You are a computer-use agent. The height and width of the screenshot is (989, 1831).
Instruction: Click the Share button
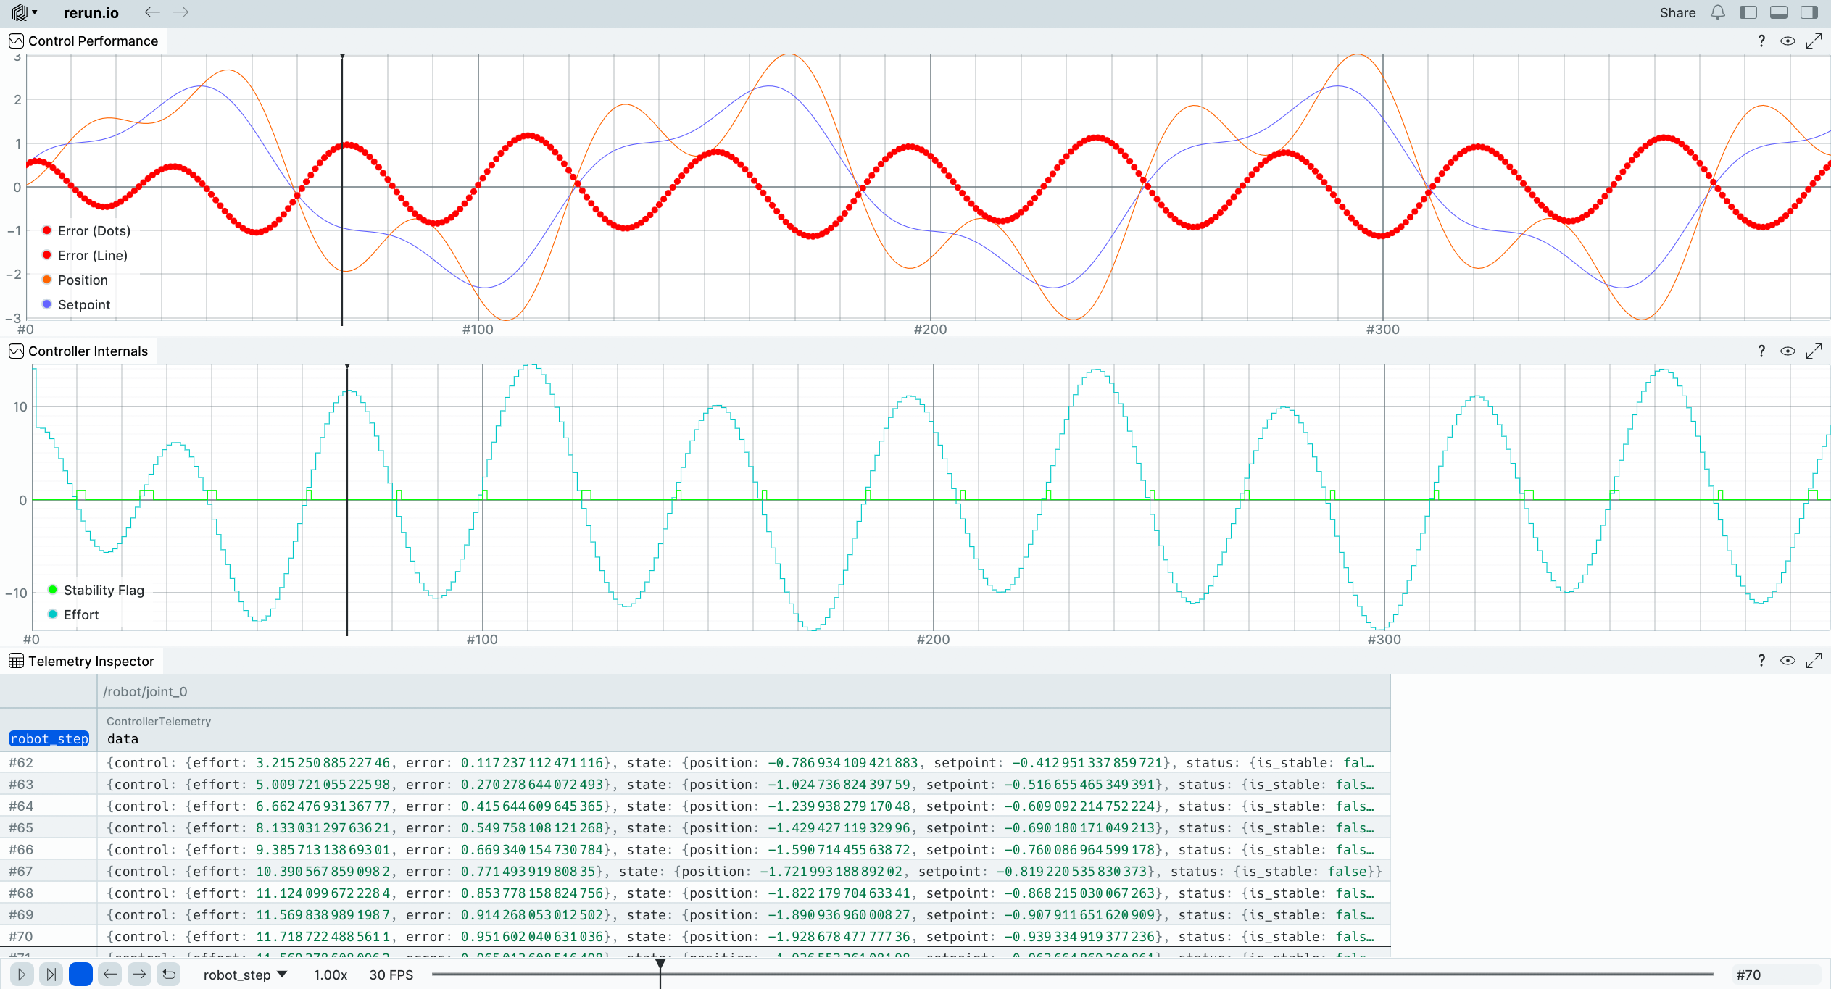pos(1677,12)
